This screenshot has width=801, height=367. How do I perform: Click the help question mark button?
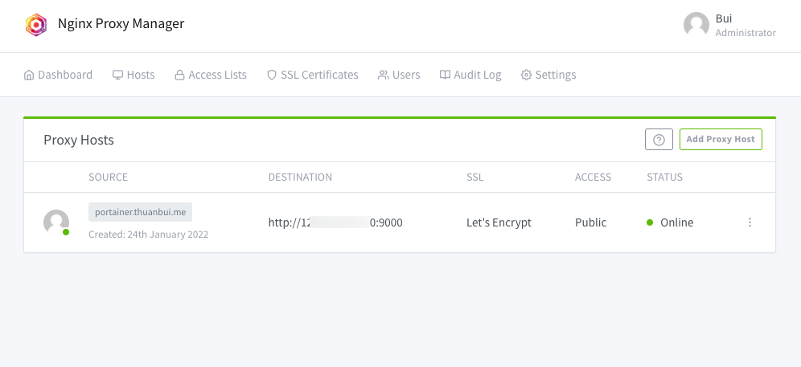[659, 140]
